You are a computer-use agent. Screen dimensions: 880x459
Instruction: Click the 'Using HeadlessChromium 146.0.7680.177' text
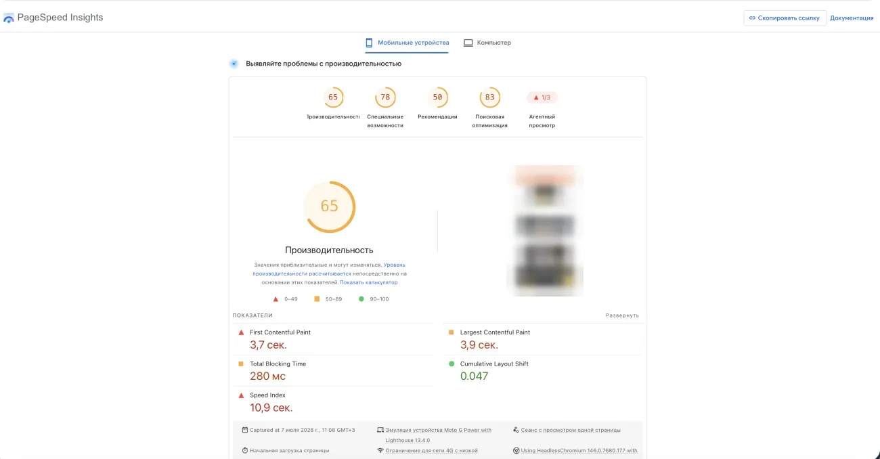tap(579, 450)
